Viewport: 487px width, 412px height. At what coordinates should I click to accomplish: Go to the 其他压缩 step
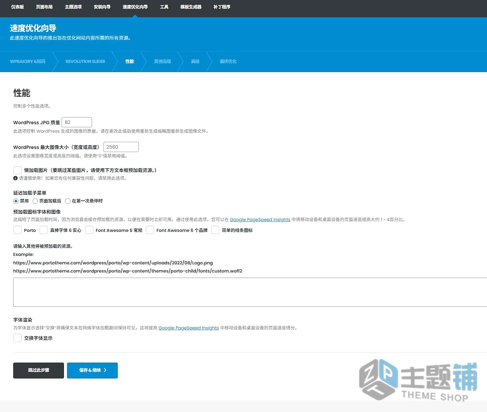(x=162, y=61)
